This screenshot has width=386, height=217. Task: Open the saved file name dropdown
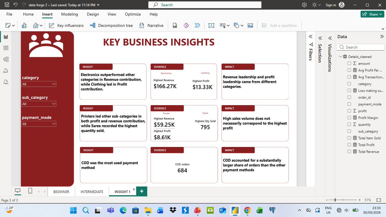coord(98,5)
